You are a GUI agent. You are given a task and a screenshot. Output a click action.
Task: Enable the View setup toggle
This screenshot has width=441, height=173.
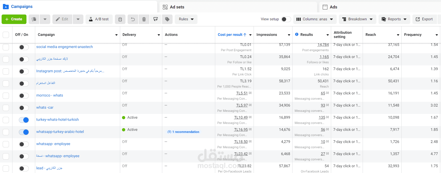286,19
